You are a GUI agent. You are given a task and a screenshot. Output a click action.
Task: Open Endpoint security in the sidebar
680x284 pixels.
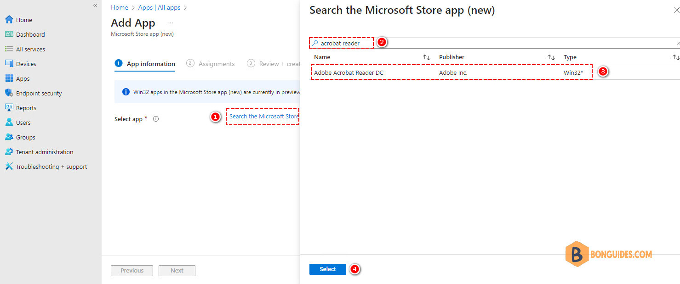(39, 93)
